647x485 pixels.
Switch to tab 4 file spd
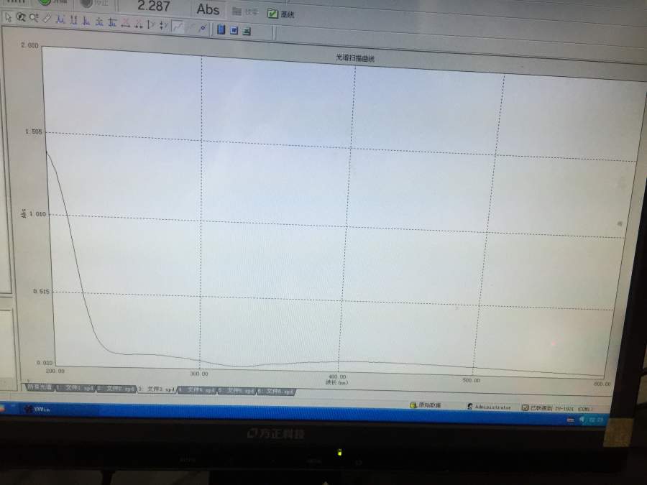tap(197, 389)
